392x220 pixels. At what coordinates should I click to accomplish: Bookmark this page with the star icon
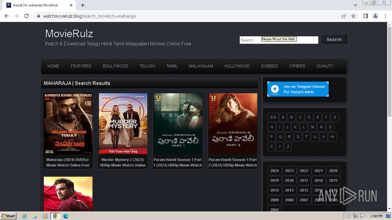click(x=353, y=16)
